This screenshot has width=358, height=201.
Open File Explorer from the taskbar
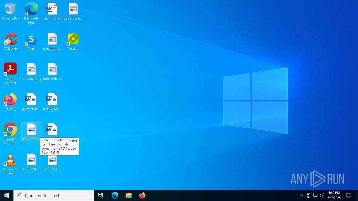click(129, 195)
